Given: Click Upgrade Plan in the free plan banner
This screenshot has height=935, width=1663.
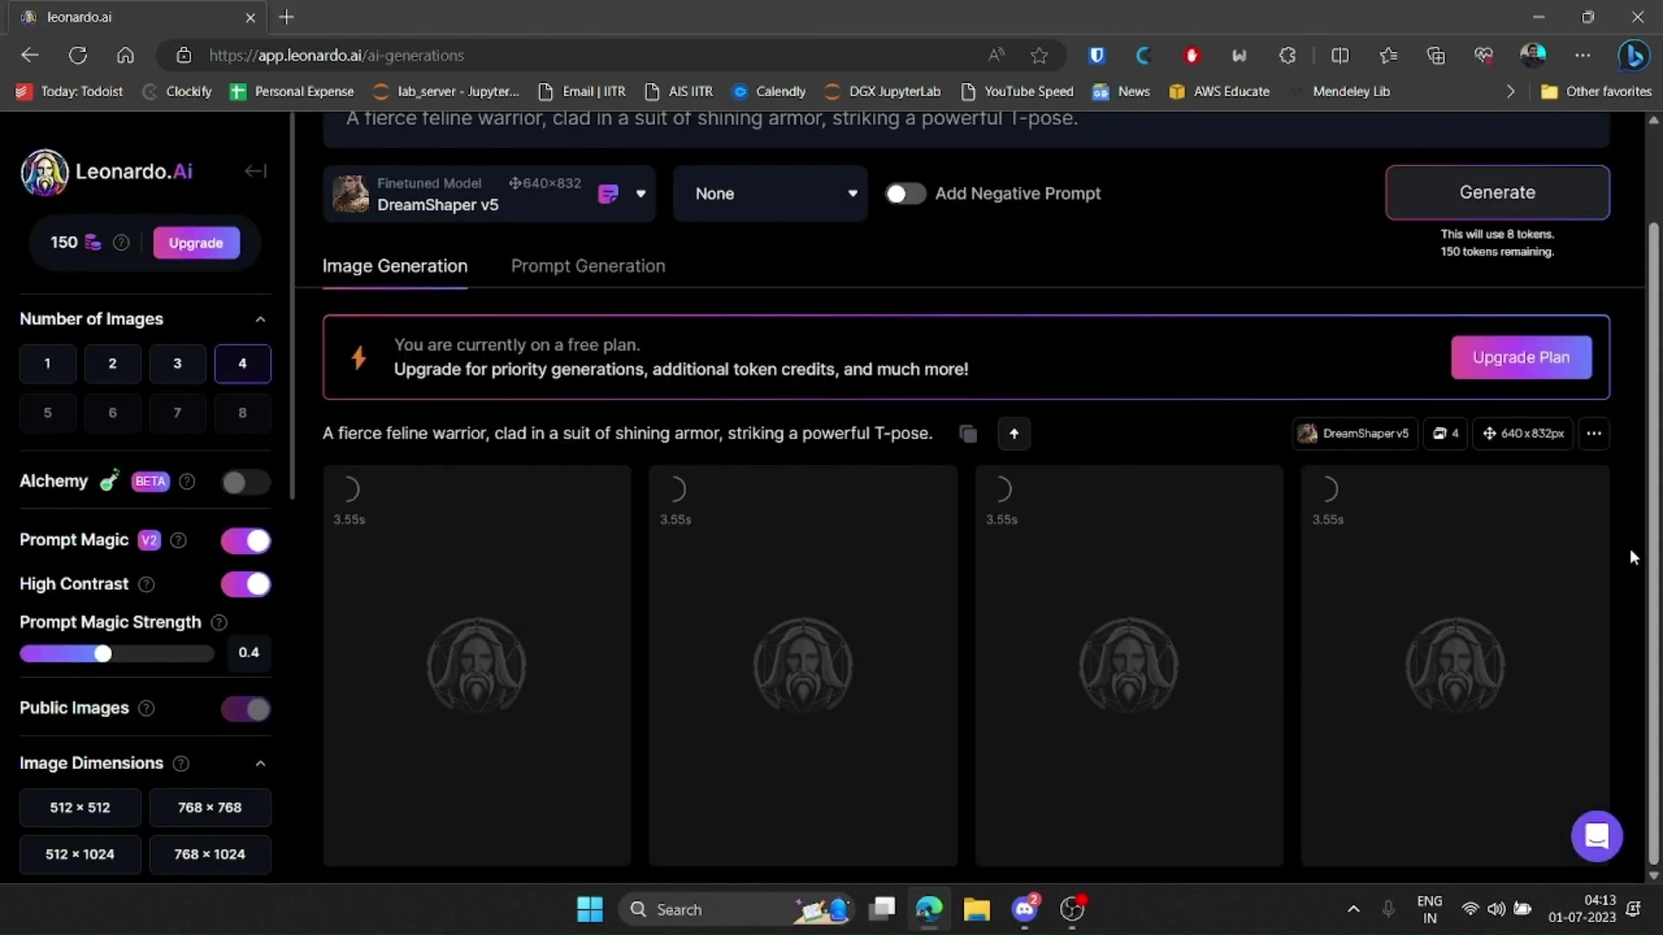Looking at the screenshot, I should coord(1521,357).
